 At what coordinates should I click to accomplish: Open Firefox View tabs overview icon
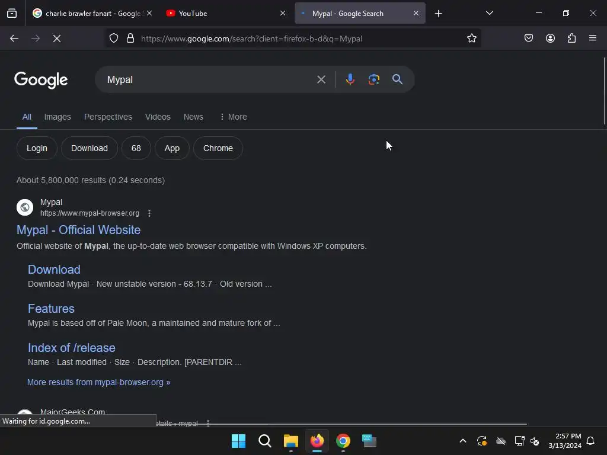12,14
